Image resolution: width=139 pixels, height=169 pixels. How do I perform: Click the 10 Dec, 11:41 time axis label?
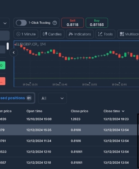(60, 84)
